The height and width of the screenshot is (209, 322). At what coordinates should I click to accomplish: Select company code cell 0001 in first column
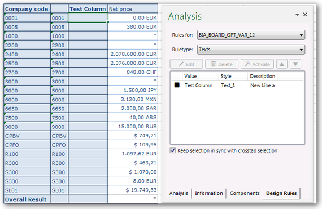[x=27, y=18]
